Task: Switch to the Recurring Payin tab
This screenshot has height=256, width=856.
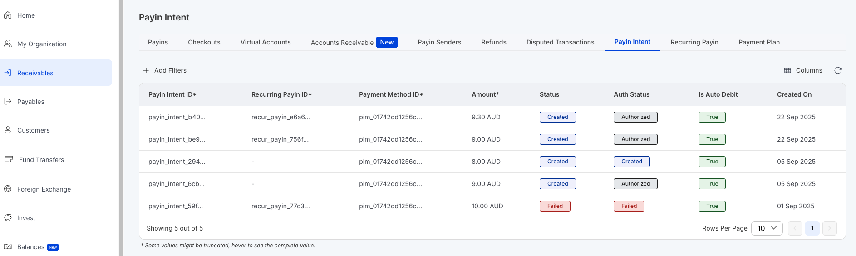Action: 694,42
